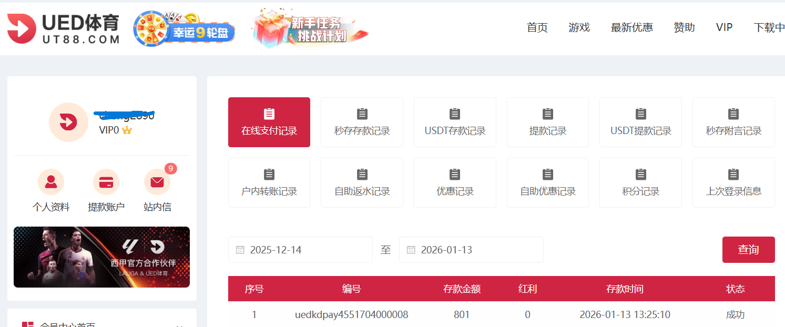Select the 在线支付记录 tab
The image size is (785, 327).
(x=269, y=122)
